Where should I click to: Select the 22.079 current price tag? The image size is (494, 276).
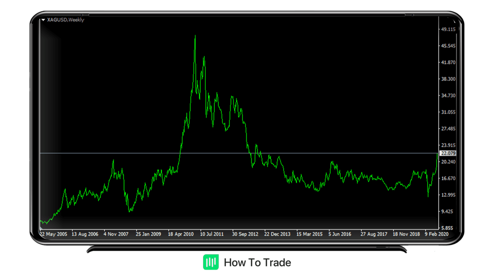[x=448, y=153]
